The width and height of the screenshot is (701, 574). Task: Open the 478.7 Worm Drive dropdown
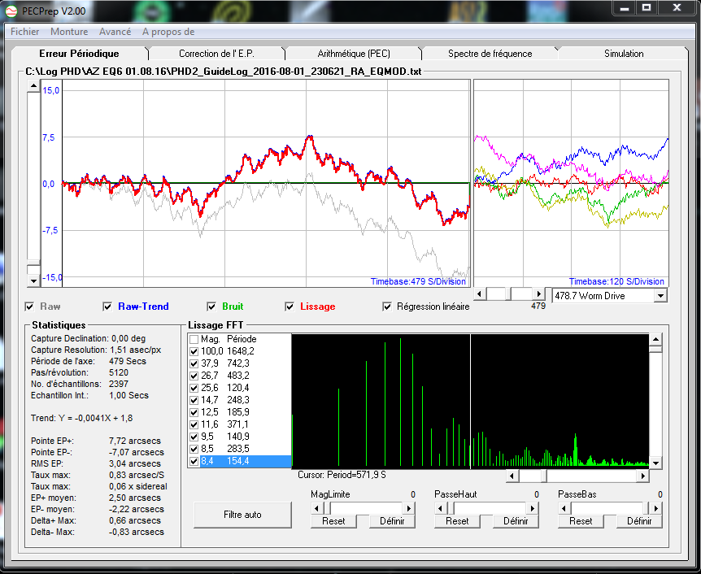pos(660,296)
